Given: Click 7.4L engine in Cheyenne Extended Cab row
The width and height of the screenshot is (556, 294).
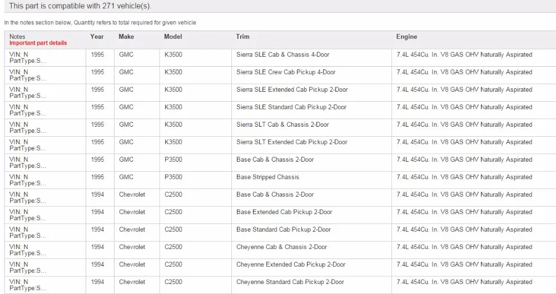Looking at the screenshot, I should click(464, 265).
